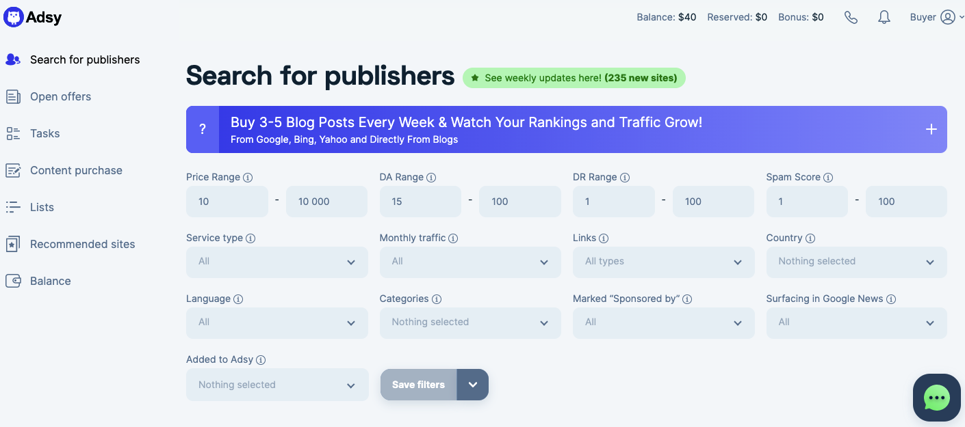Image resolution: width=965 pixels, height=427 pixels.
Task: Click the maximum Price Range field
Action: tap(326, 202)
